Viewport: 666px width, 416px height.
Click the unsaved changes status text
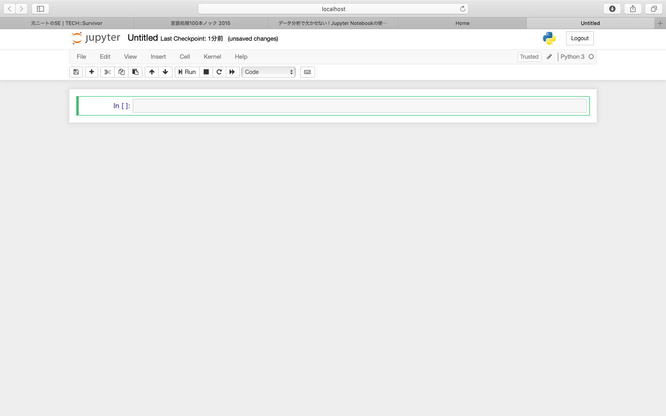pyautogui.click(x=253, y=39)
